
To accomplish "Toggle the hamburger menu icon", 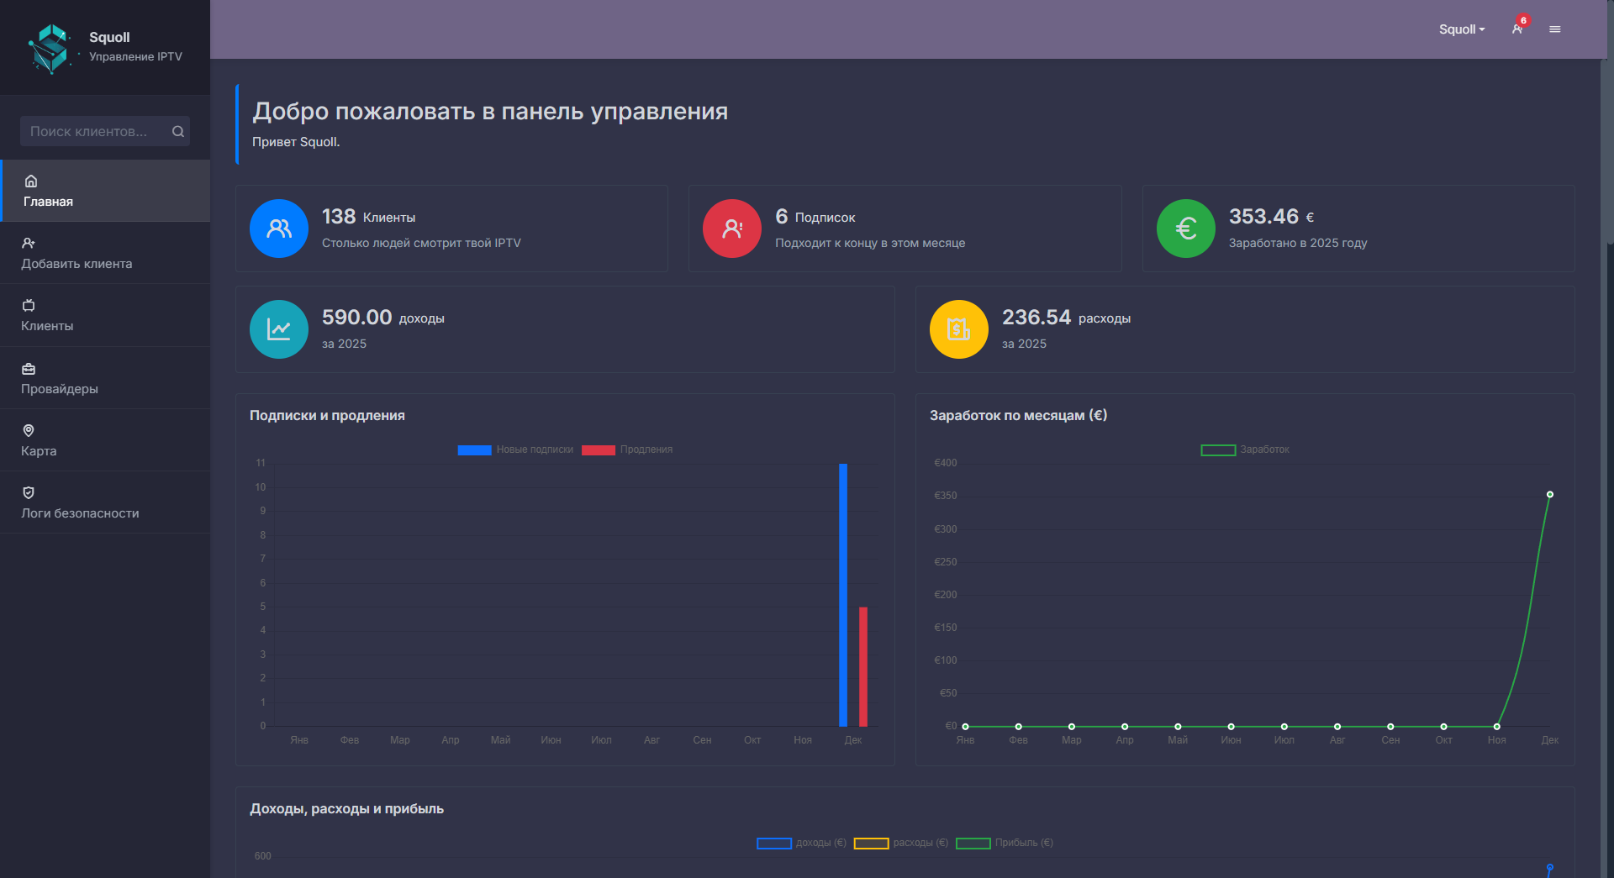I will click(1555, 29).
